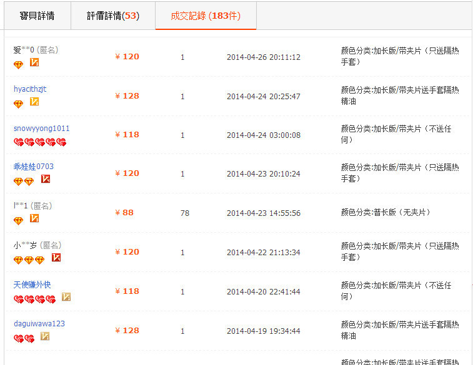The height and width of the screenshot is (365, 473).
Task: Click timestamp 2014-04-20 22:41:44
Action: 264,292
